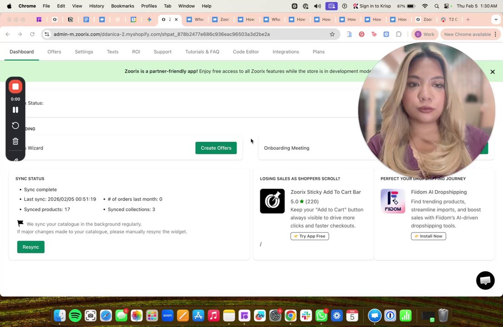Screen dimensions: 503x327
Task: Open Spotify from the dock
Action: pyautogui.click(x=75, y=316)
